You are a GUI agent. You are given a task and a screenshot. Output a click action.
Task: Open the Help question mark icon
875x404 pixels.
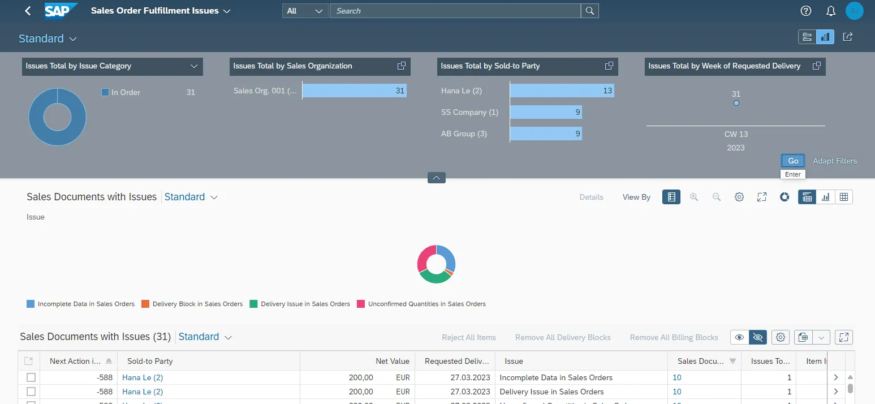806,11
